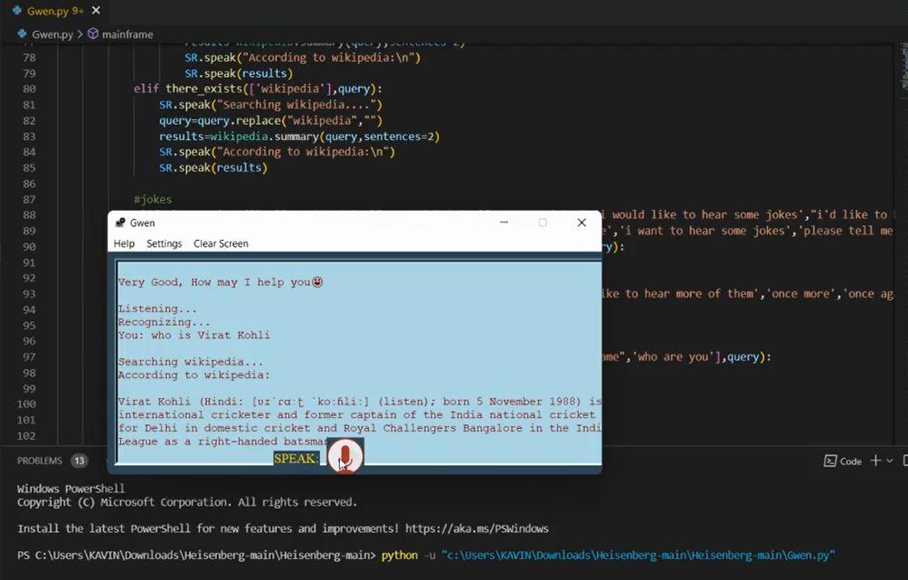Close the Gwen window
The height and width of the screenshot is (580, 908).
coord(582,223)
